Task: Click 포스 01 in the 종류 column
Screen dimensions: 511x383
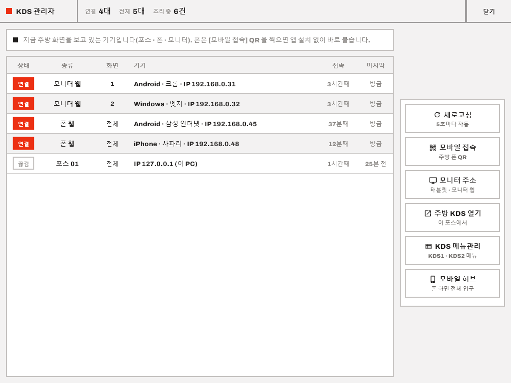Action: coord(67,164)
